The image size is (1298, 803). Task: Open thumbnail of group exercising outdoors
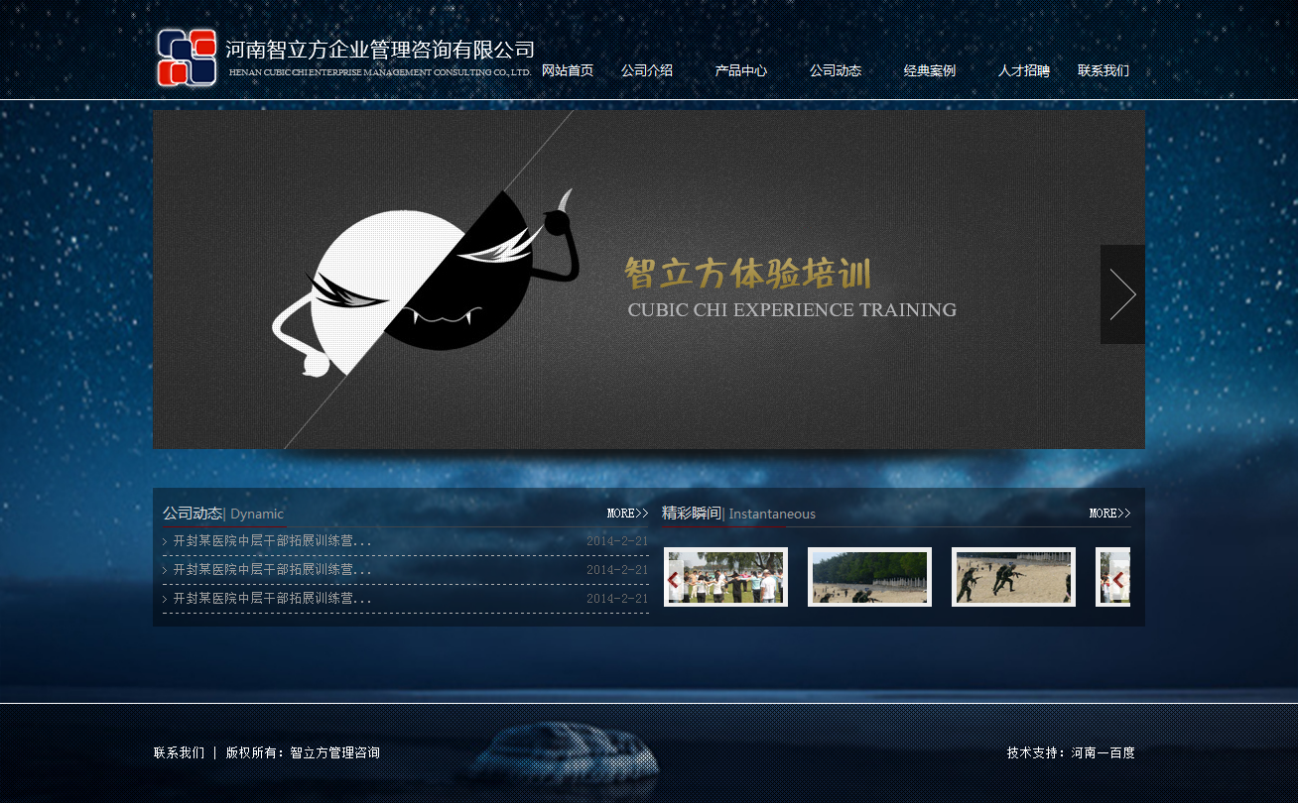point(725,577)
